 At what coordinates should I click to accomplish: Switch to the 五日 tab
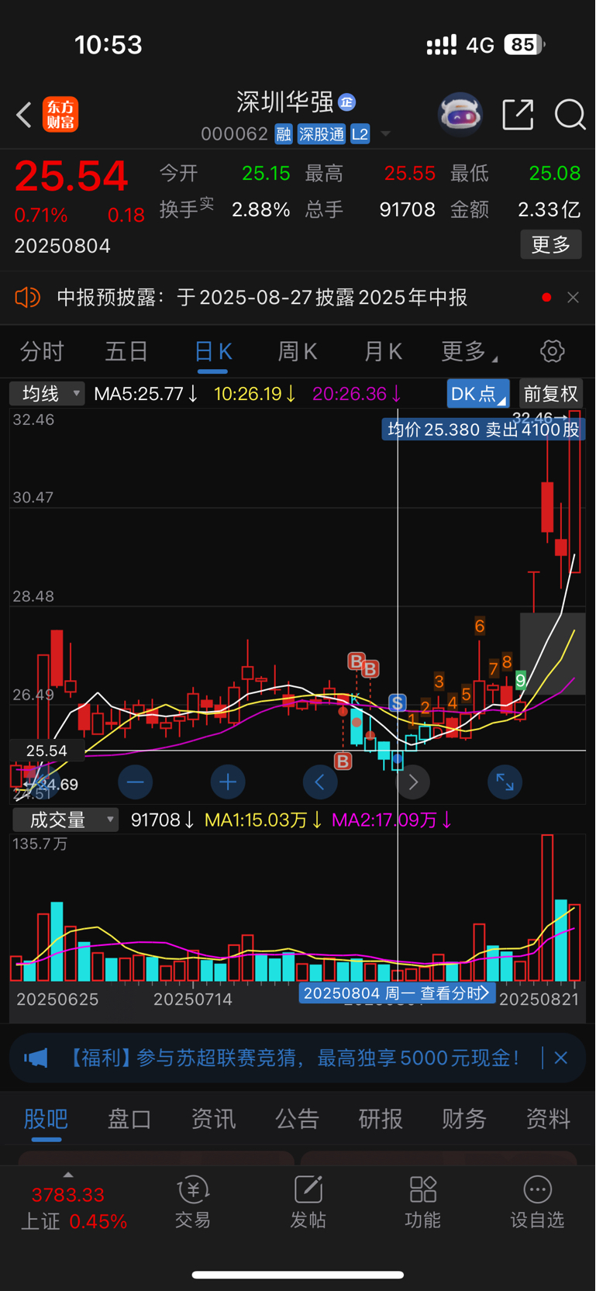coord(126,352)
